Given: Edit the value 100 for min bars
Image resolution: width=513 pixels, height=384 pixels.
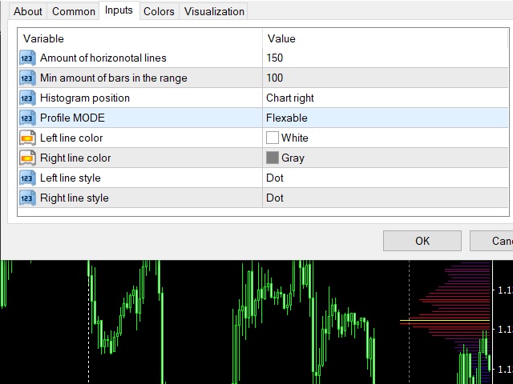Looking at the screenshot, I should point(385,78).
